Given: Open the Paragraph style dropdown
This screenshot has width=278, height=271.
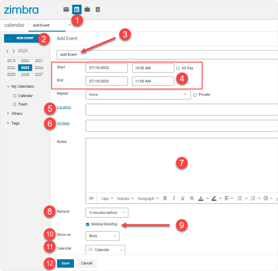Looking at the screenshot, I should (148, 198).
